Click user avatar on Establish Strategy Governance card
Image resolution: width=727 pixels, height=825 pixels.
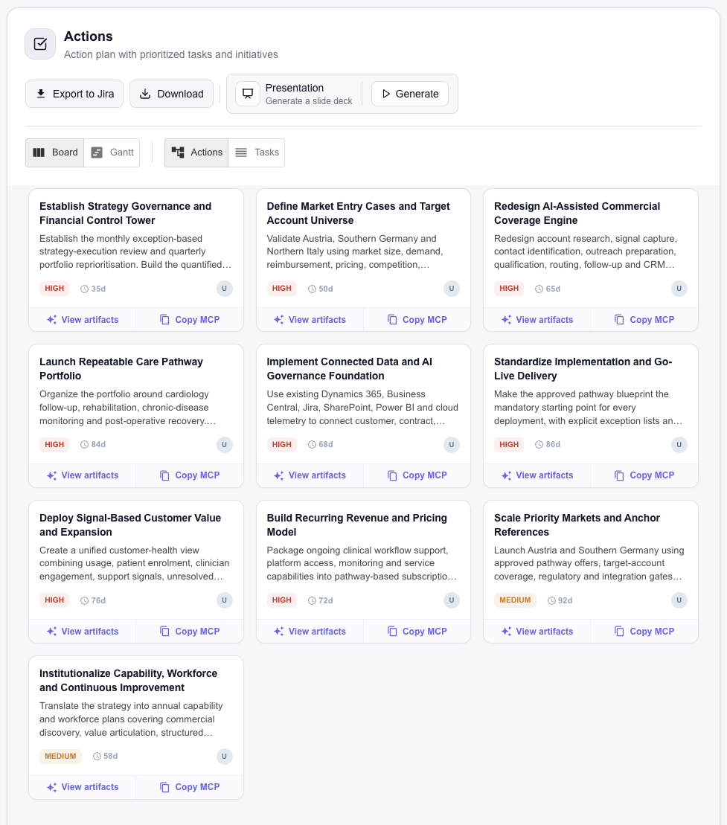tap(224, 289)
